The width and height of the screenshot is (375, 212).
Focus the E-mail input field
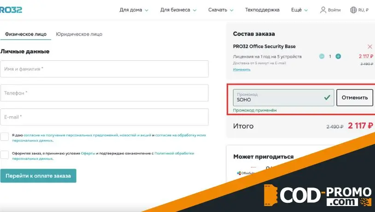coord(104,117)
